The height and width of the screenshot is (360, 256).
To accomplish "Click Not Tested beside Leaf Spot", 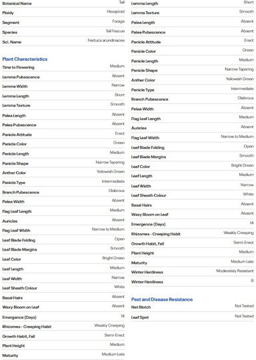I will click(244, 316).
